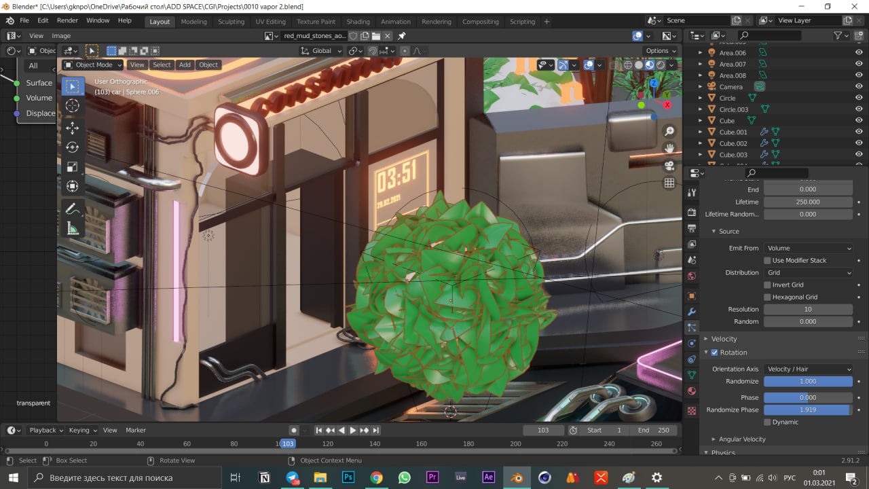This screenshot has height=489, width=869.
Task: Open Emit From Volume dropdown
Action: tap(808, 248)
